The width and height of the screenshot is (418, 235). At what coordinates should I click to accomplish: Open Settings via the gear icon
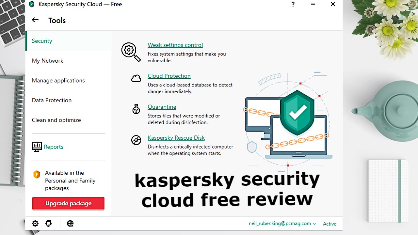(x=35, y=224)
